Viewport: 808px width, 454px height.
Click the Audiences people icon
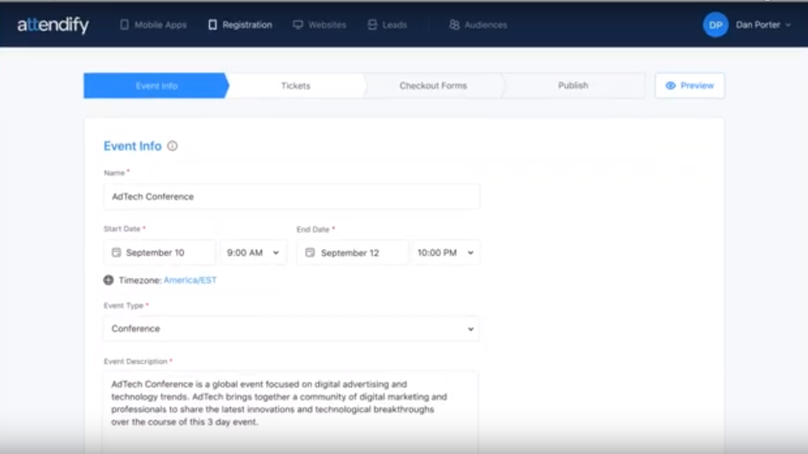(x=454, y=25)
